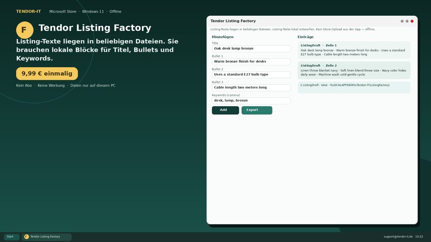Click the 15:32 clock in taskbar

tap(419, 237)
